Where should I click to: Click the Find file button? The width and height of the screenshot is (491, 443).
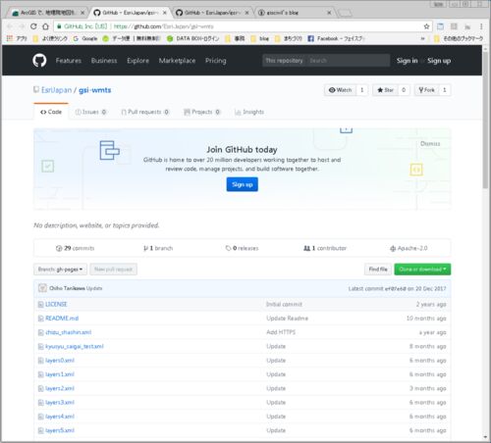378,270
